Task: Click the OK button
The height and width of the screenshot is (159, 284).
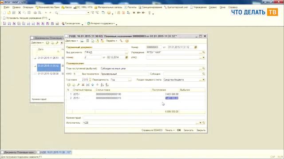Action: point(179,130)
